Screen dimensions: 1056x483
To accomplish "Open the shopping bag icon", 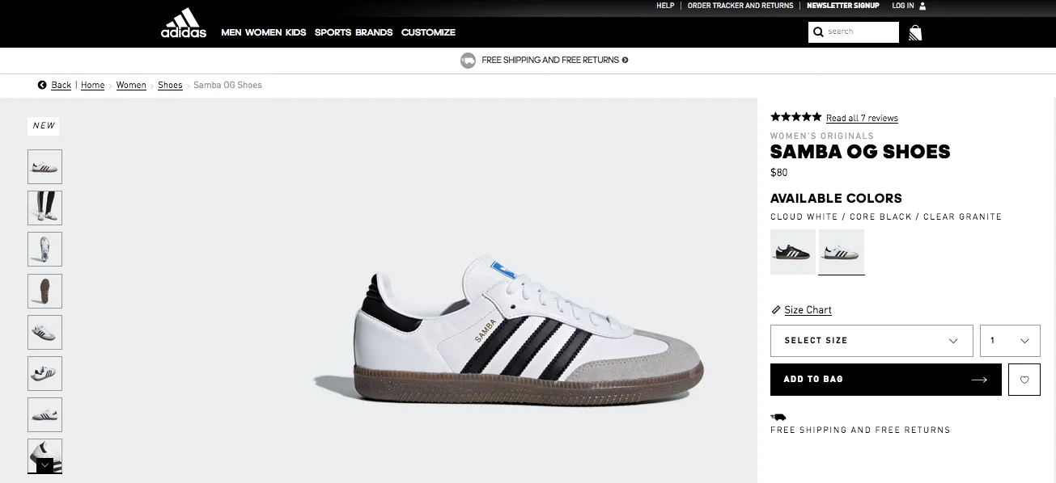I will (x=915, y=32).
